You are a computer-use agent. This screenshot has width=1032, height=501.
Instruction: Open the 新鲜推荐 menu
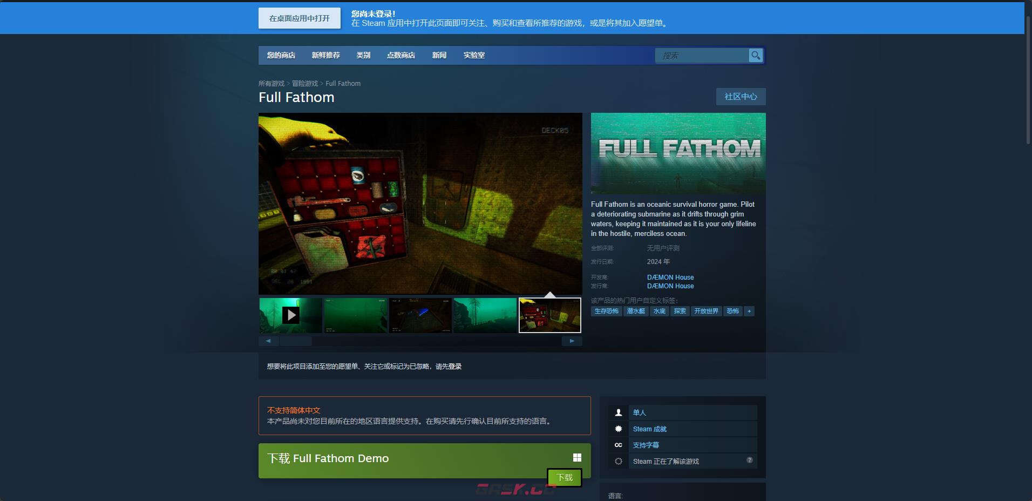coord(325,55)
